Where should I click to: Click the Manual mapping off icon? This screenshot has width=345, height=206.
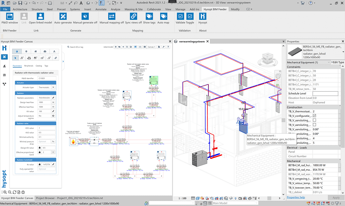pyautogui.click(x=112, y=16)
